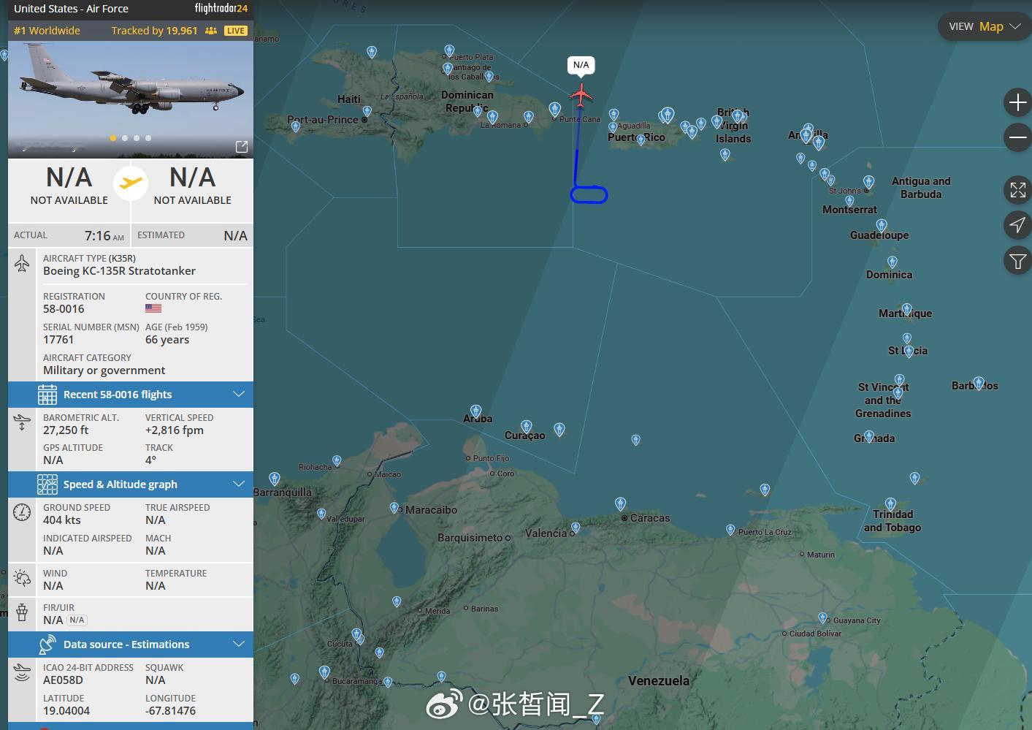
Task: Click the flightradar24 logo
Action: tap(221, 9)
